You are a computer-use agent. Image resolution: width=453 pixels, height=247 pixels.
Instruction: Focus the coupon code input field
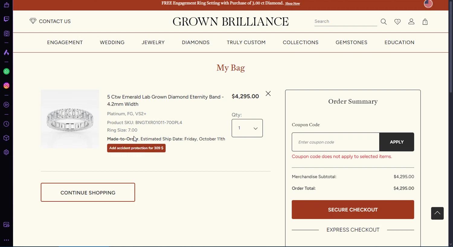[x=336, y=142]
